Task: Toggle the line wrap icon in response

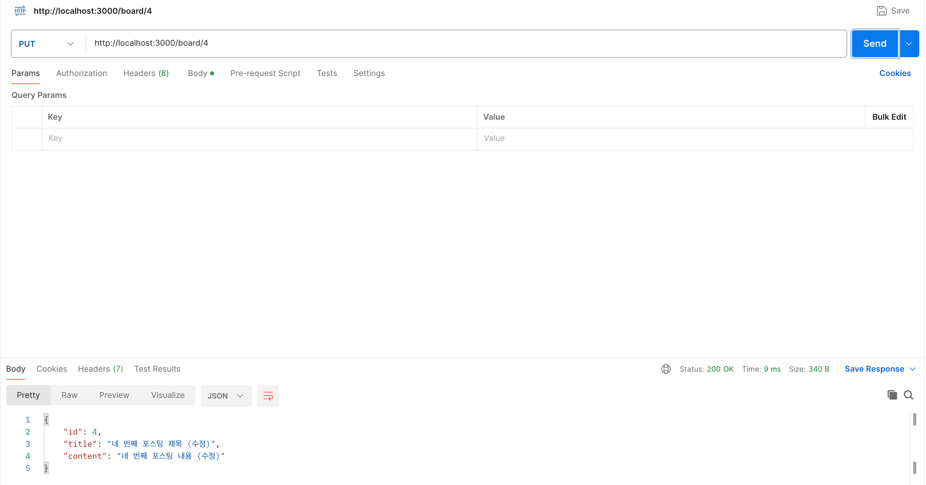Action: click(268, 396)
